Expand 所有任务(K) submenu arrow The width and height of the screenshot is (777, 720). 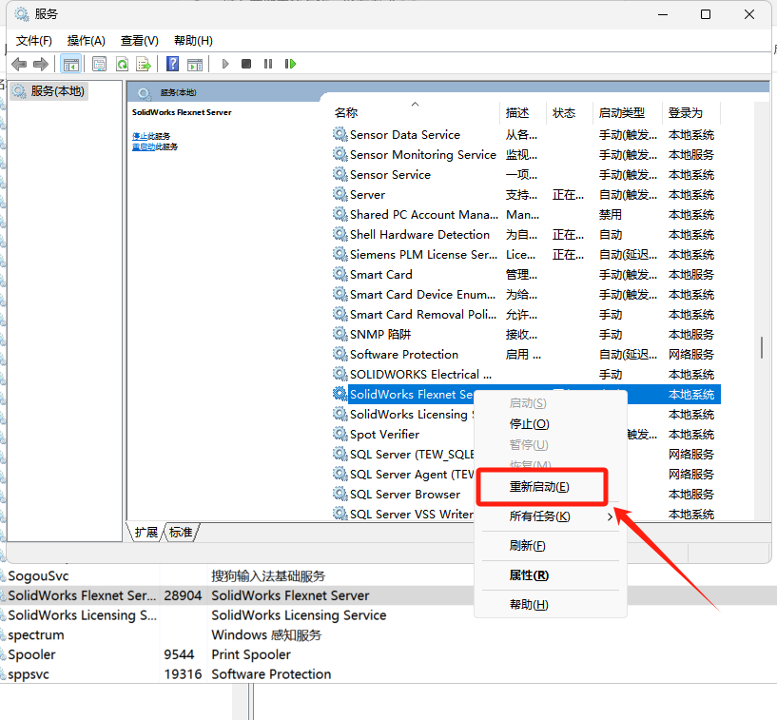(610, 516)
